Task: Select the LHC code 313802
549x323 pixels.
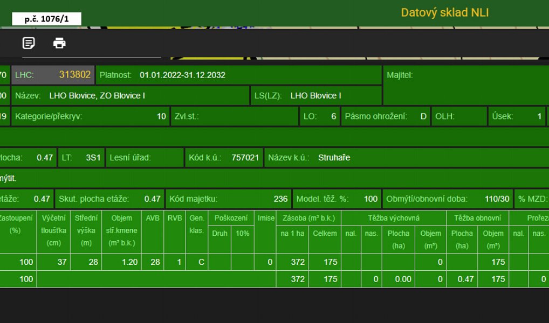Action: pos(74,75)
